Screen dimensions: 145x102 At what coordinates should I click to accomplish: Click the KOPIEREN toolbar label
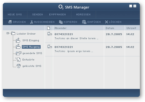click(70, 22)
